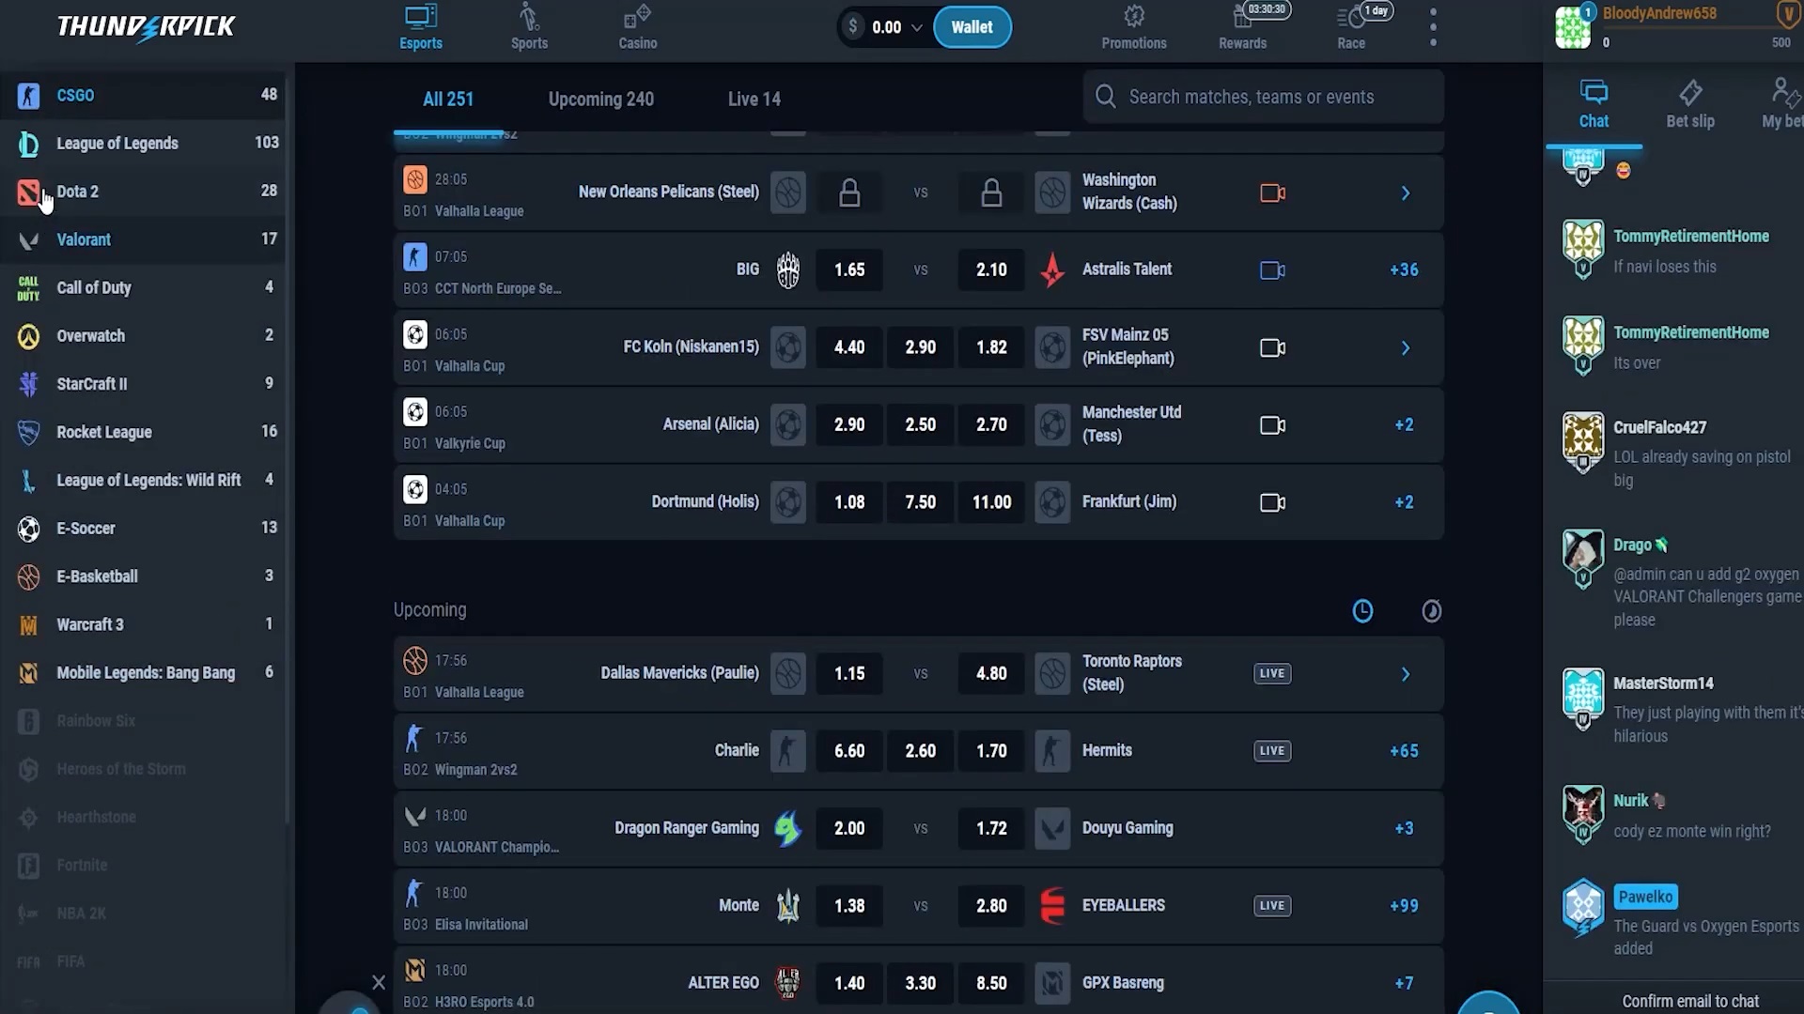Select odds 1.65 for BIG
This screenshot has width=1804, height=1014.
(849, 270)
